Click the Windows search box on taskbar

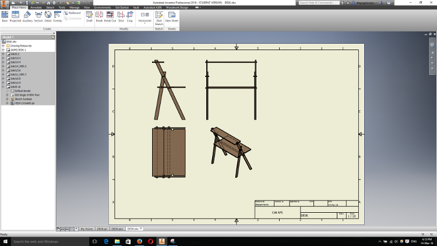(50, 241)
